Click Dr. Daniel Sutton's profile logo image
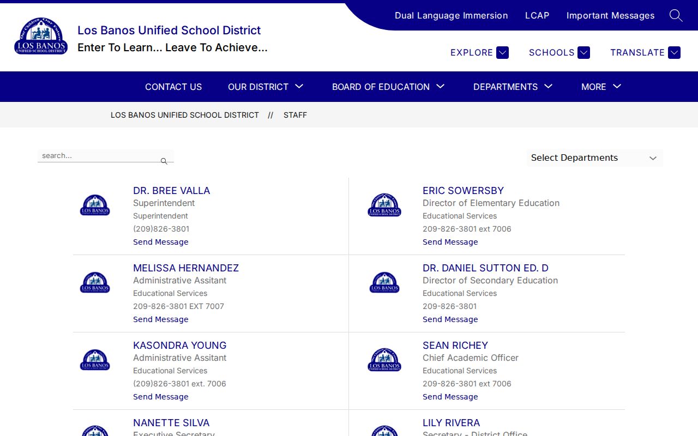Screen dimensions: 698x436 [x=384, y=282]
